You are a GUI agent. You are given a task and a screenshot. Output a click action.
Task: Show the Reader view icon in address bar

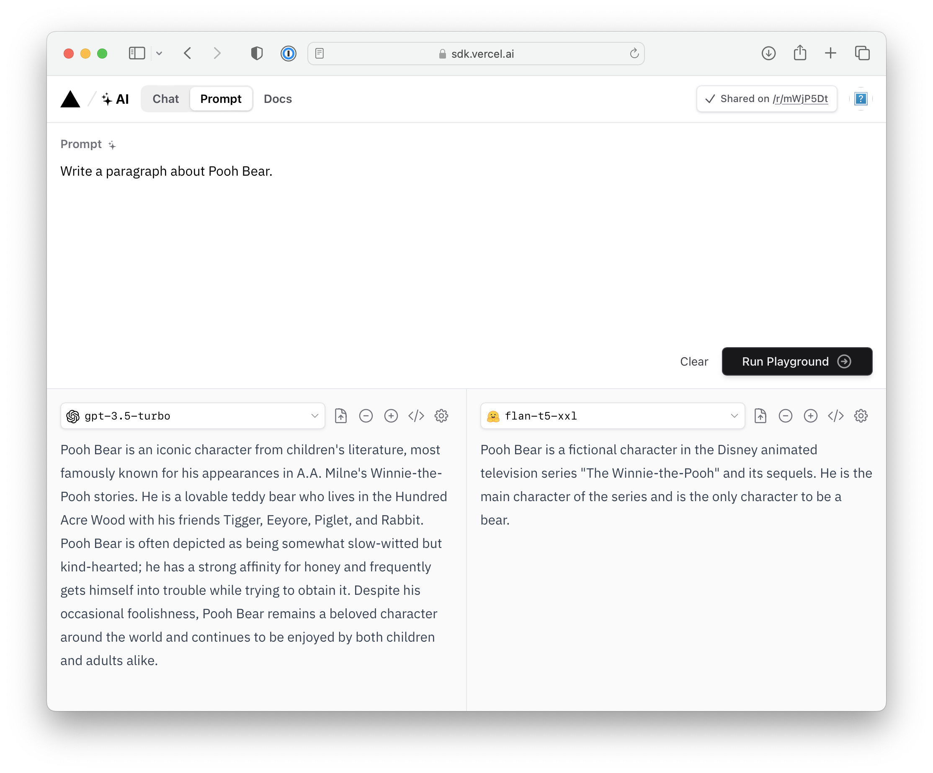(320, 54)
